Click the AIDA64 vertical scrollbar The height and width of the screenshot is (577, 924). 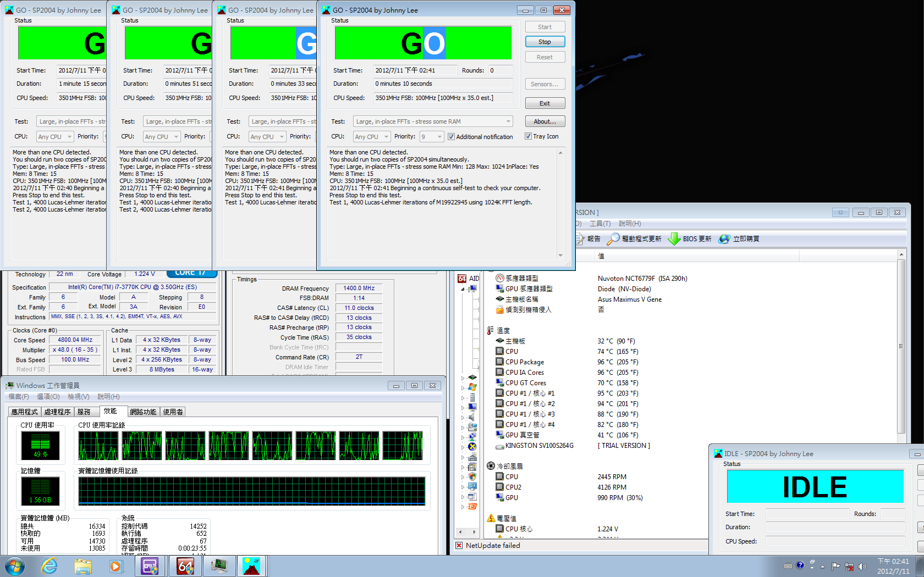[901, 346]
